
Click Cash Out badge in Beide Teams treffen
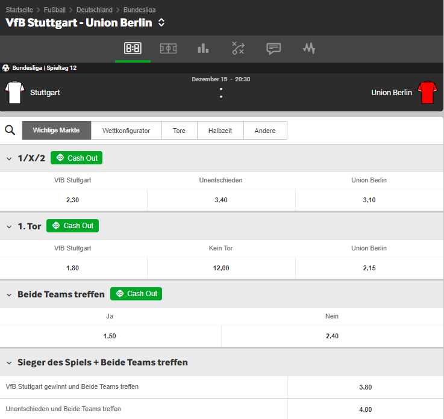click(136, 294)
